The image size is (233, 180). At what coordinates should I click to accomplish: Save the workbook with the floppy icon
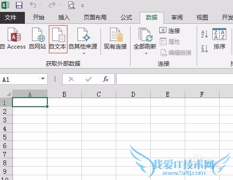tap(19, 5)
